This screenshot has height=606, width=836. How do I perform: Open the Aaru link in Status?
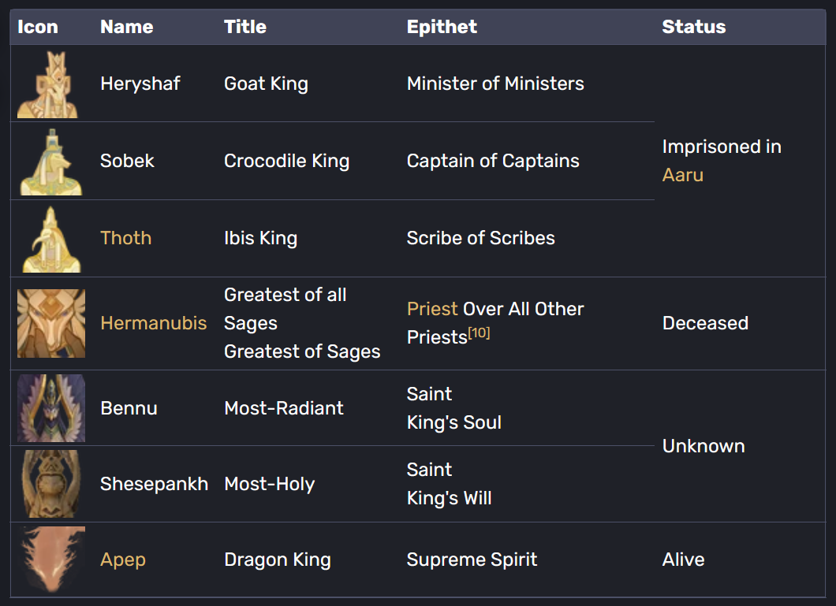682,175
